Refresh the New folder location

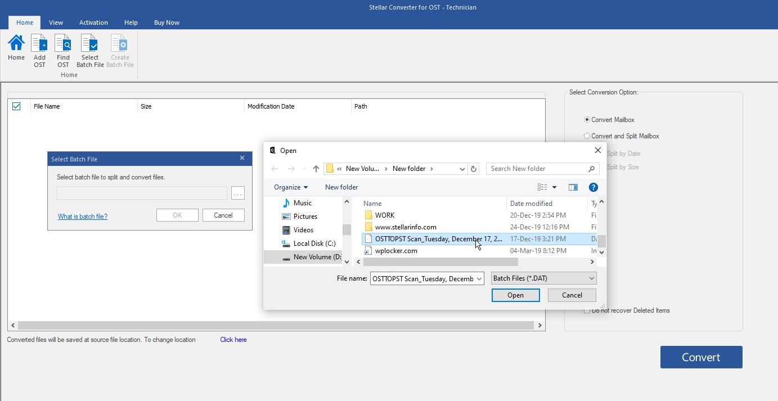point(474,169)
